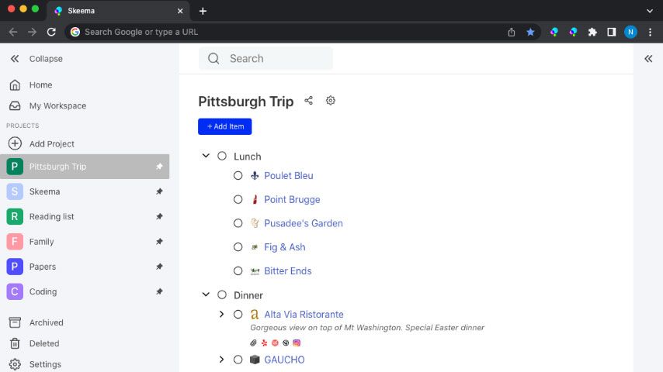Screen dimensions: 663x372
Task: Open the Chrome profile N avatar
Action: click(x=630, y=32)
